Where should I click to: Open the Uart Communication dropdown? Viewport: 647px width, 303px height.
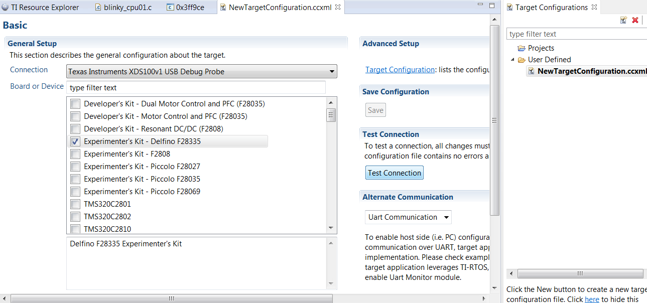(x=446, y=217)
